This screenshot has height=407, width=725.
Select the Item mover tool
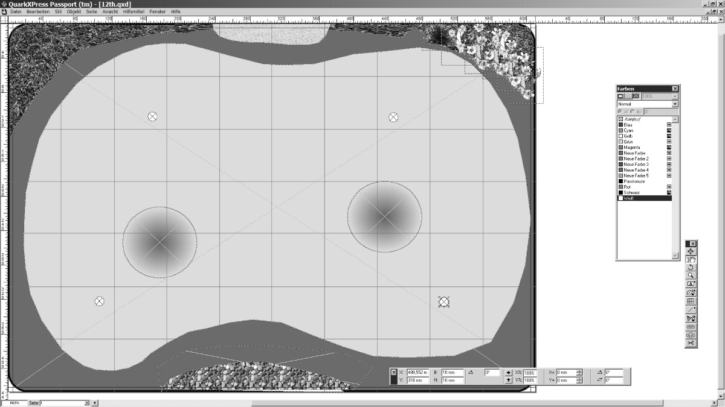[x=691, y=251]
